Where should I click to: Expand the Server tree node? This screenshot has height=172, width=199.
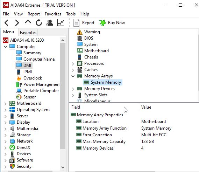[x=5, y=116]
